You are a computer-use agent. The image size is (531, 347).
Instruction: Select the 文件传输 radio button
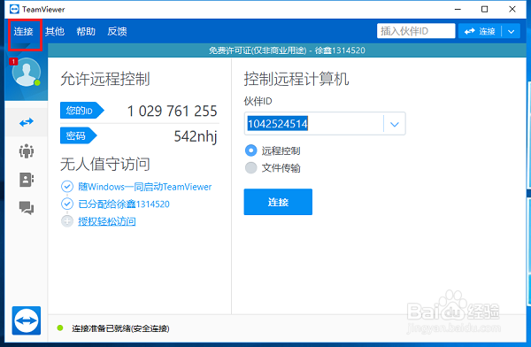(x=251, y=167)
